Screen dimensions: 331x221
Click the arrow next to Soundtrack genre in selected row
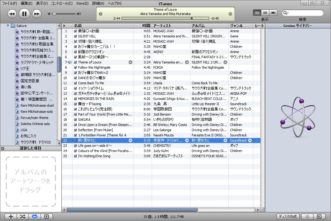point(250,140)
